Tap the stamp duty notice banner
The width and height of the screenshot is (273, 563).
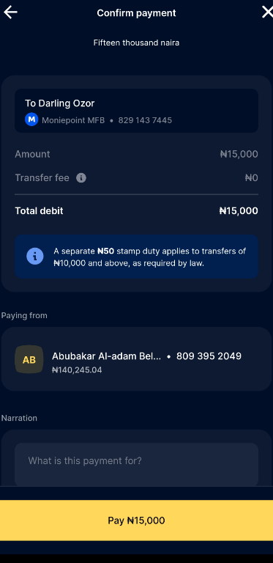136,257
